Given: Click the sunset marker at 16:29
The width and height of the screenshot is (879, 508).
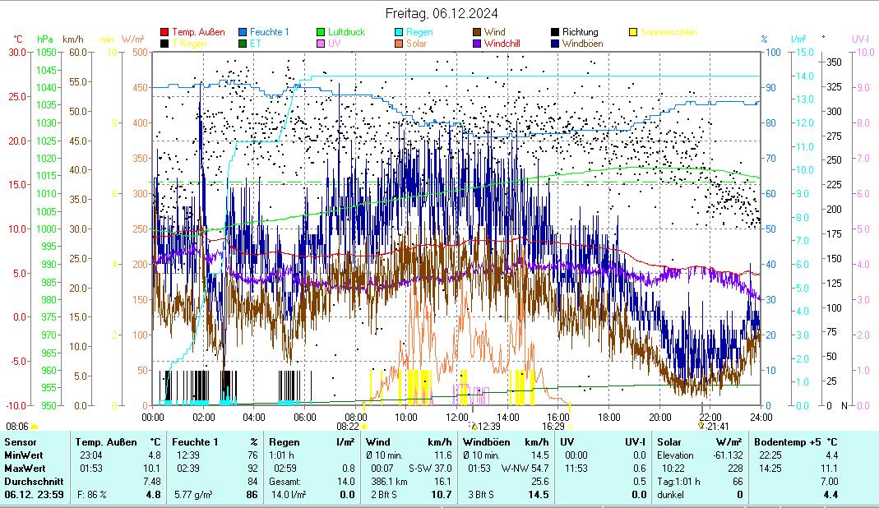Looking at the screenshot, I should [x=570, y=427].
